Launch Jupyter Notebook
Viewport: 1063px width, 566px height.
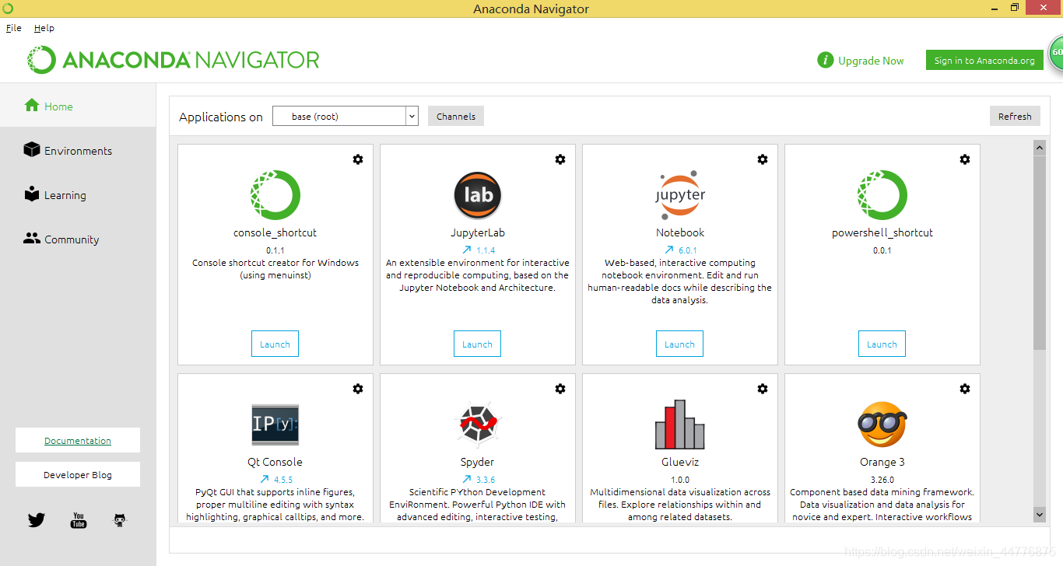coord(679,344)
